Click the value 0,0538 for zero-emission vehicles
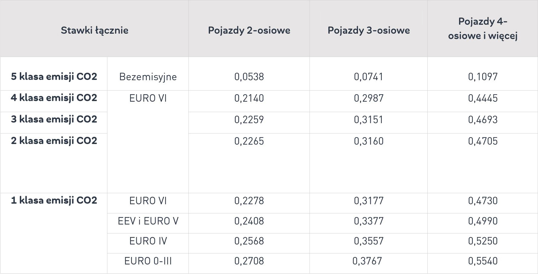The width and height of the screenshot is (538, 274). click(x=249, y=77)
